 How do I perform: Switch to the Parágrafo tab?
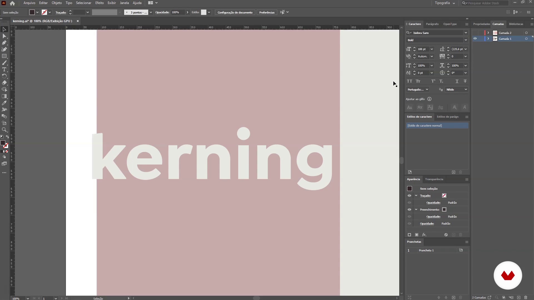[432, 24]
